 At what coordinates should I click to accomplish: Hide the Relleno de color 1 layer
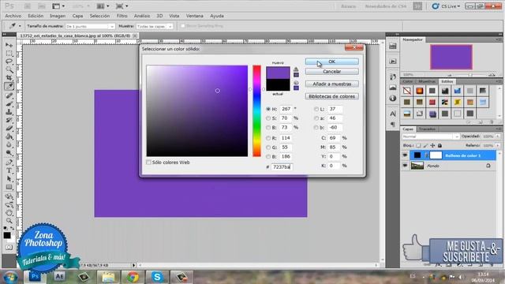(x=405, y=155)
